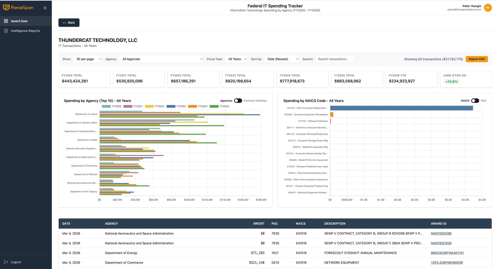Click the AGENCY column header
The image size is (497, 269).
point(111,223)
